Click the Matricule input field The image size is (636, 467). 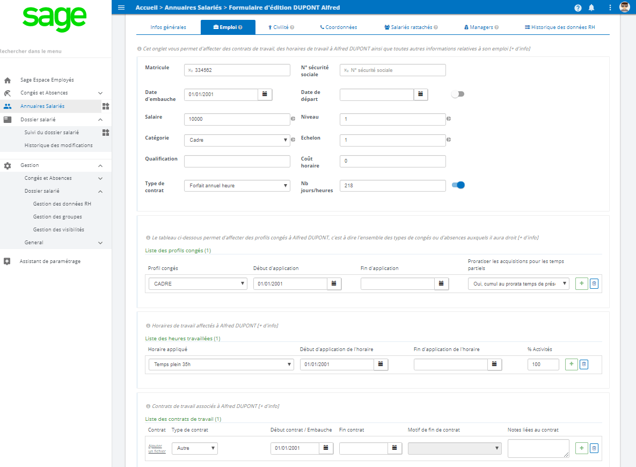point(237,70)
